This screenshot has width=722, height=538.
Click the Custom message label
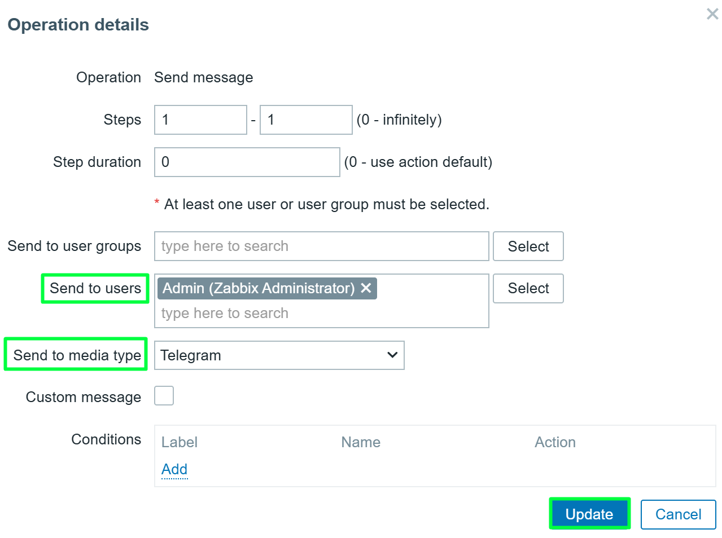(x=84, y=397)
